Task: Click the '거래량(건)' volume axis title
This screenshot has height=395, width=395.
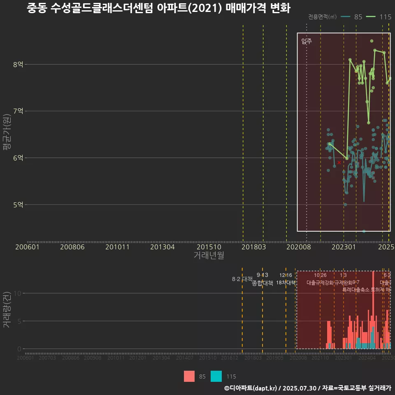Action: click(7, 309)
